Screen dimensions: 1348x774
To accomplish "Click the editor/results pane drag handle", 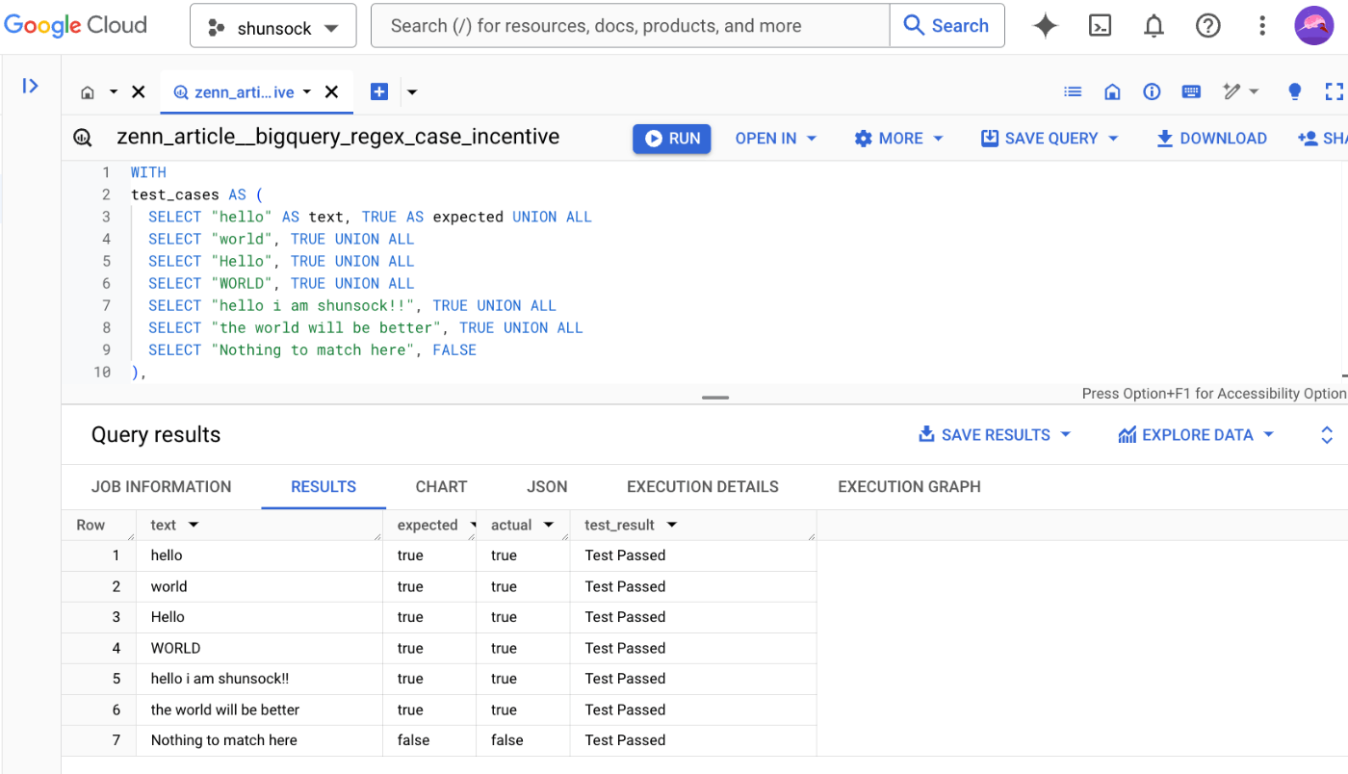I will [715, 398].
